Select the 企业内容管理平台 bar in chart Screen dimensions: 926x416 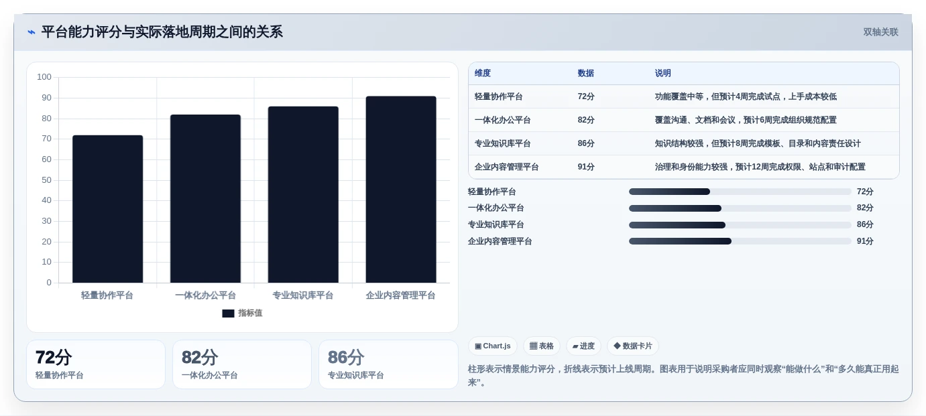click(401, 190)
